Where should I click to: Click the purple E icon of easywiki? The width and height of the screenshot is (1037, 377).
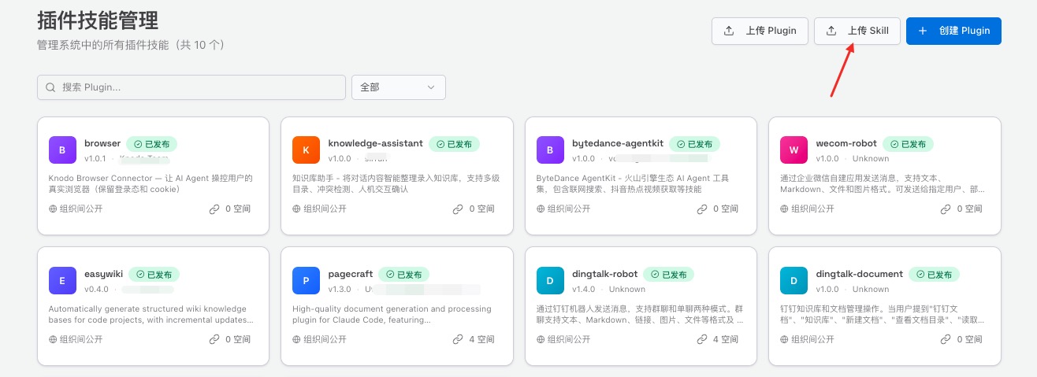click(62, 281)
